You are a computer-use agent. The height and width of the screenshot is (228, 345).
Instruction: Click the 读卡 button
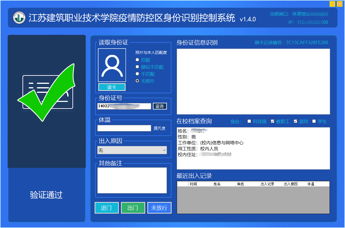click(x=112, y=87)
